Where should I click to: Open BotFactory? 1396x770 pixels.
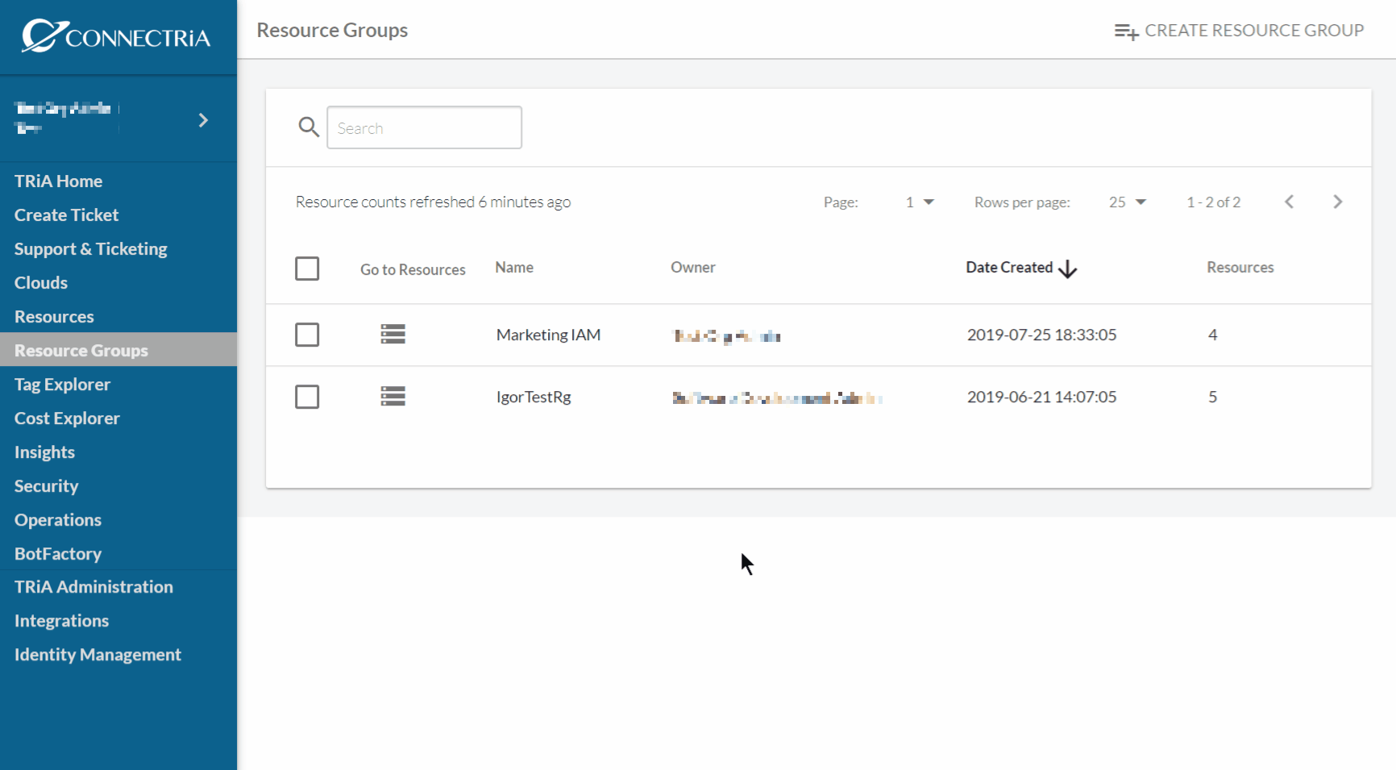58,554
